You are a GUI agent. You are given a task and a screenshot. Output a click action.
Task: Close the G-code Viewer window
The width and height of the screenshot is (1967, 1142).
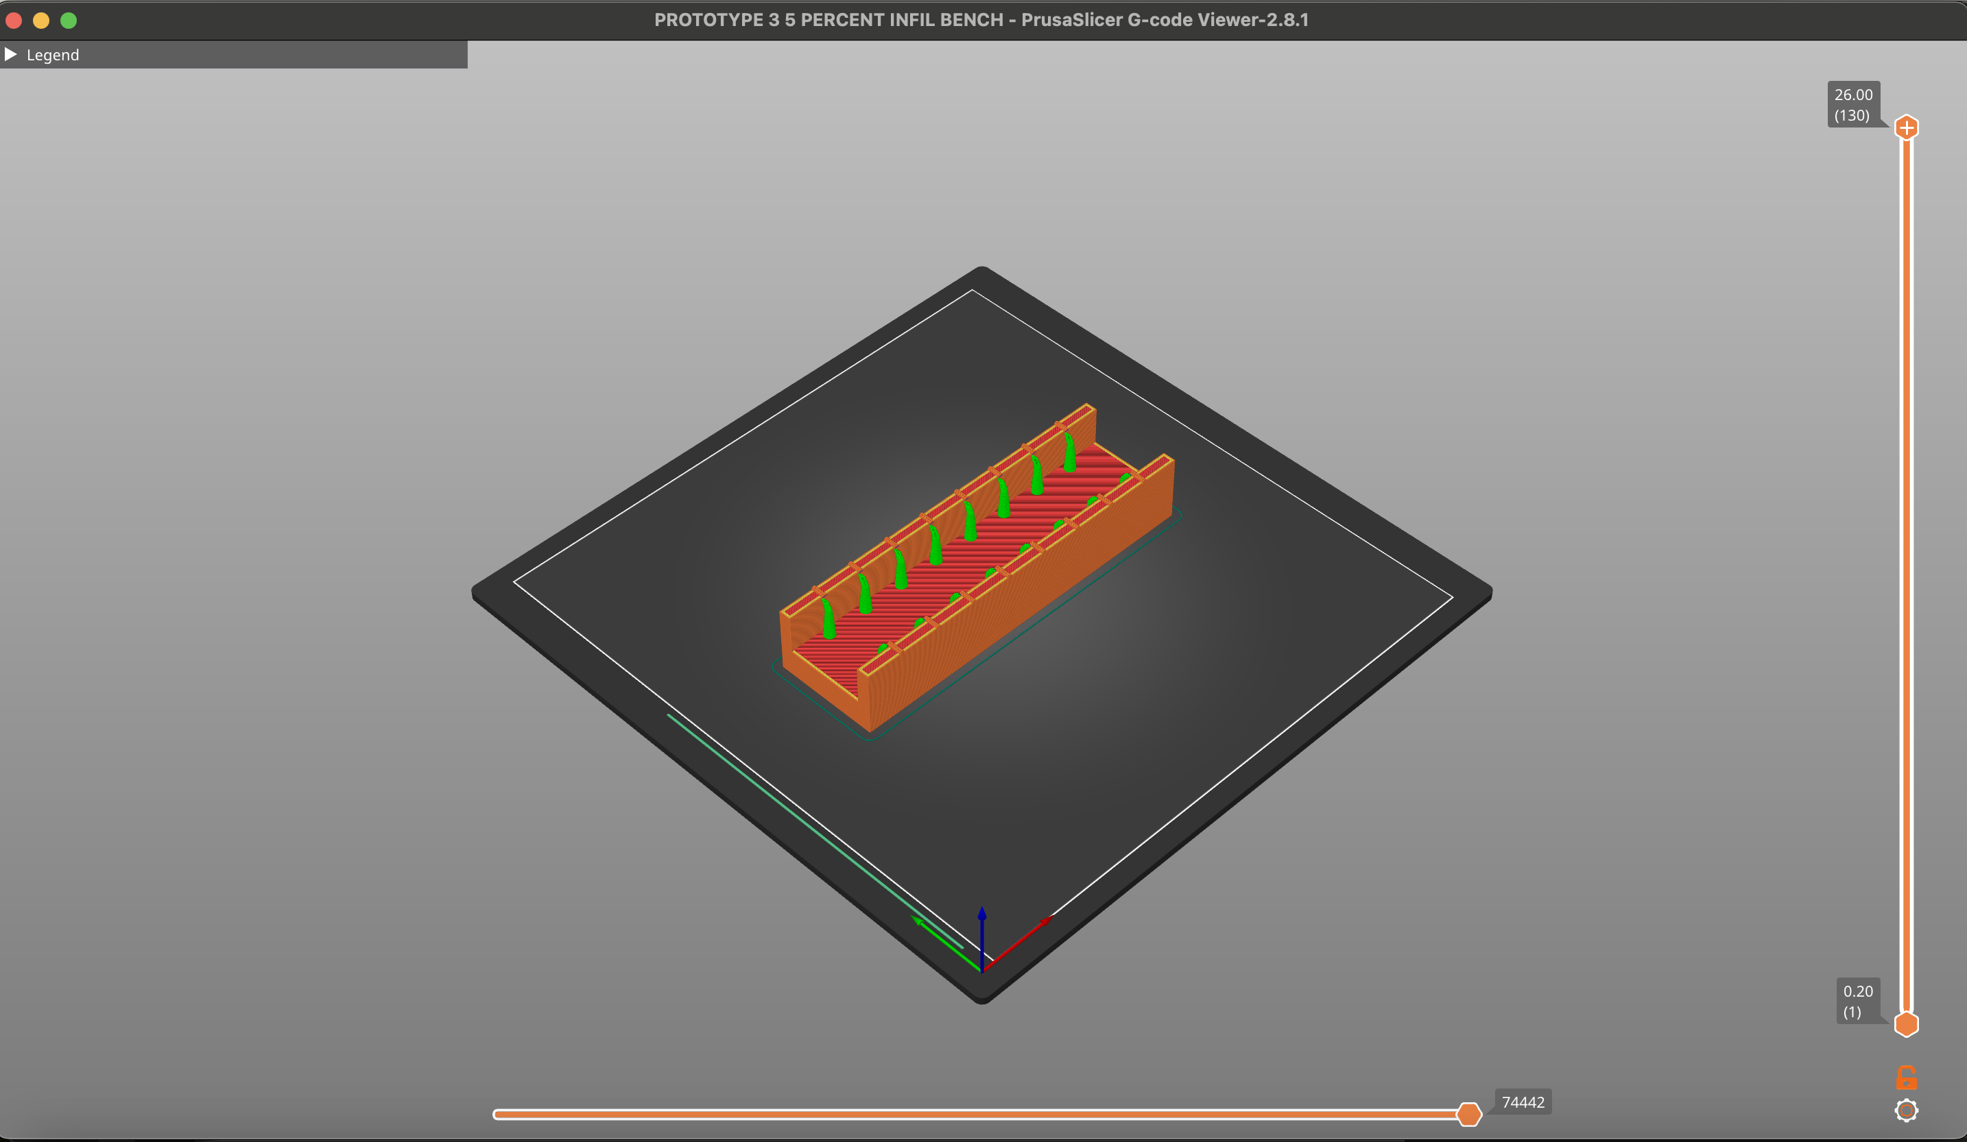13,21
